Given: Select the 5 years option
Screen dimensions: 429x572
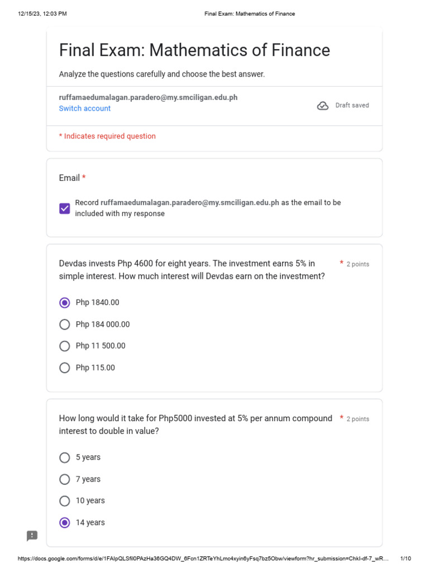Looking at the screenshot, I should pos(65,457).
